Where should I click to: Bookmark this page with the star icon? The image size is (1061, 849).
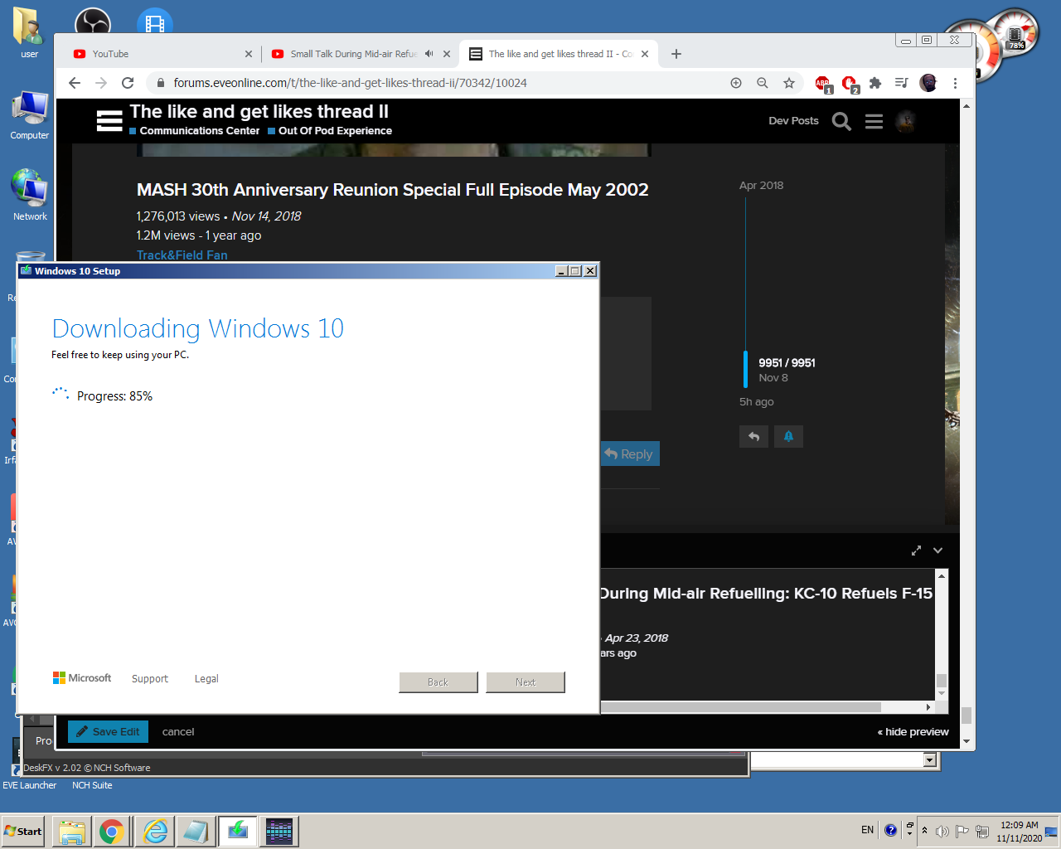[789, 83]
